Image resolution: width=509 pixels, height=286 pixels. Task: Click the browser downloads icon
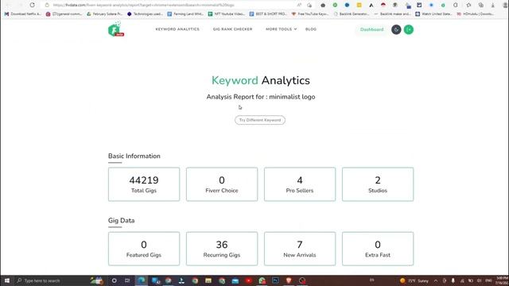493,5
